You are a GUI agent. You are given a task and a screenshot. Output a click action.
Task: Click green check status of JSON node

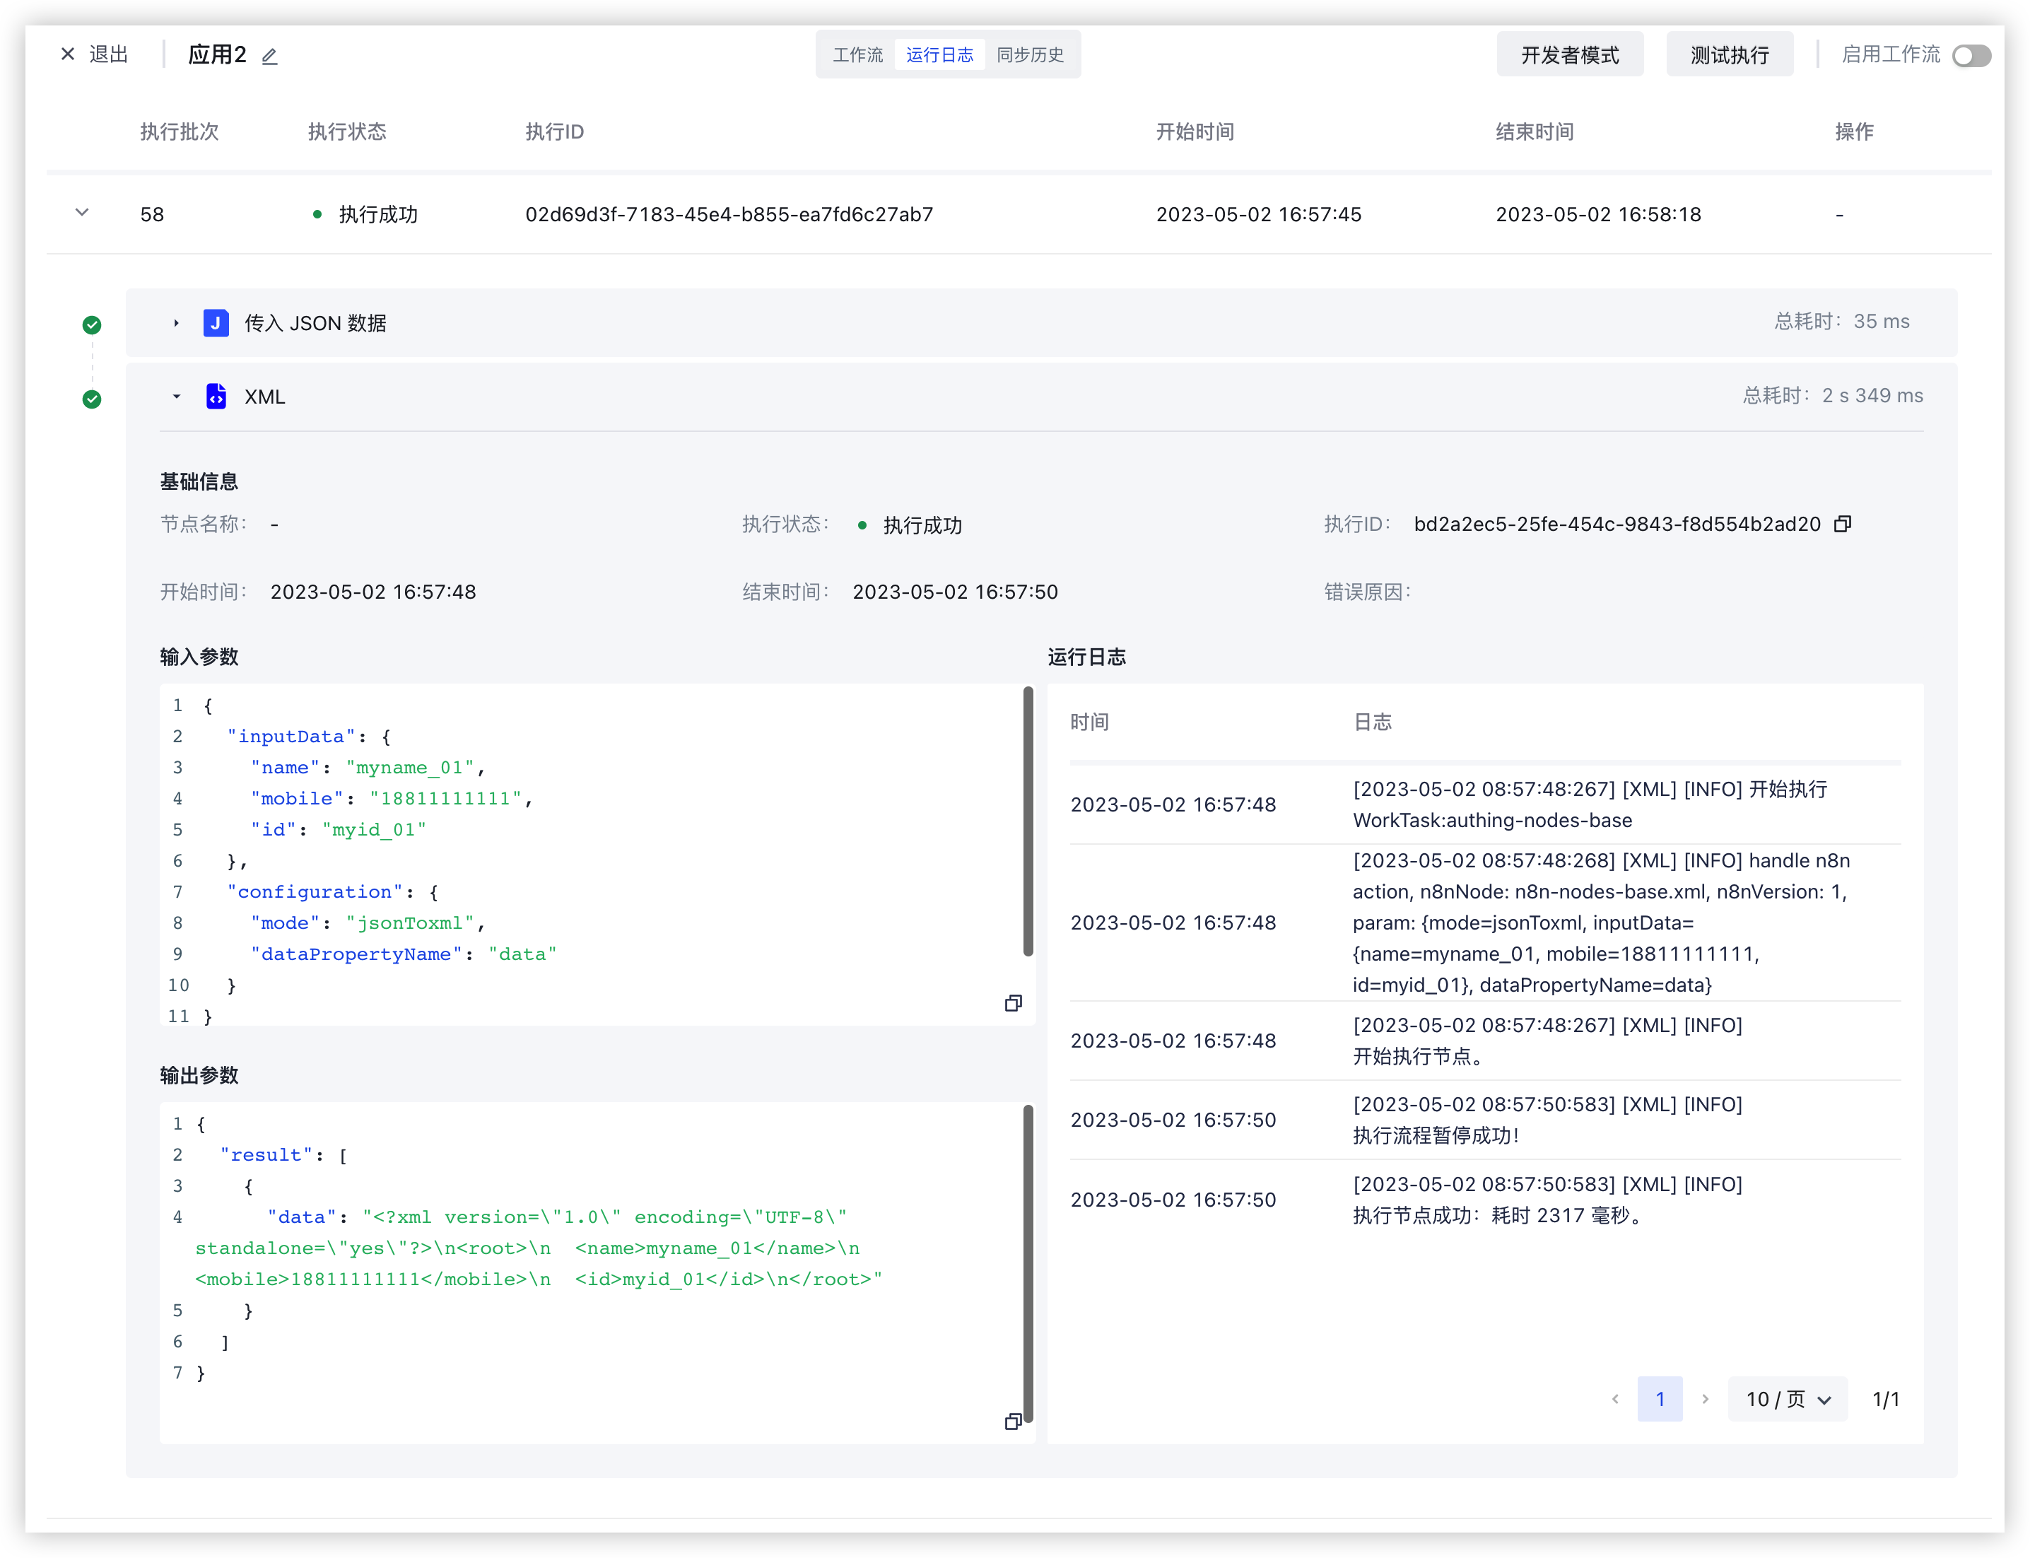click(92, 324)
